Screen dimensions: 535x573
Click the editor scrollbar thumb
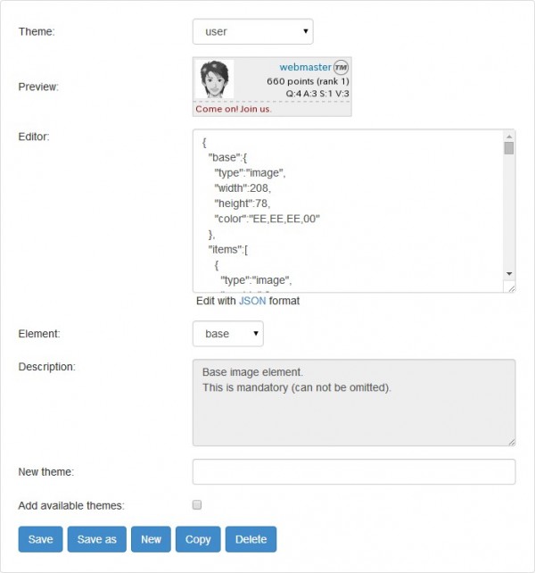tap(509, 148)
